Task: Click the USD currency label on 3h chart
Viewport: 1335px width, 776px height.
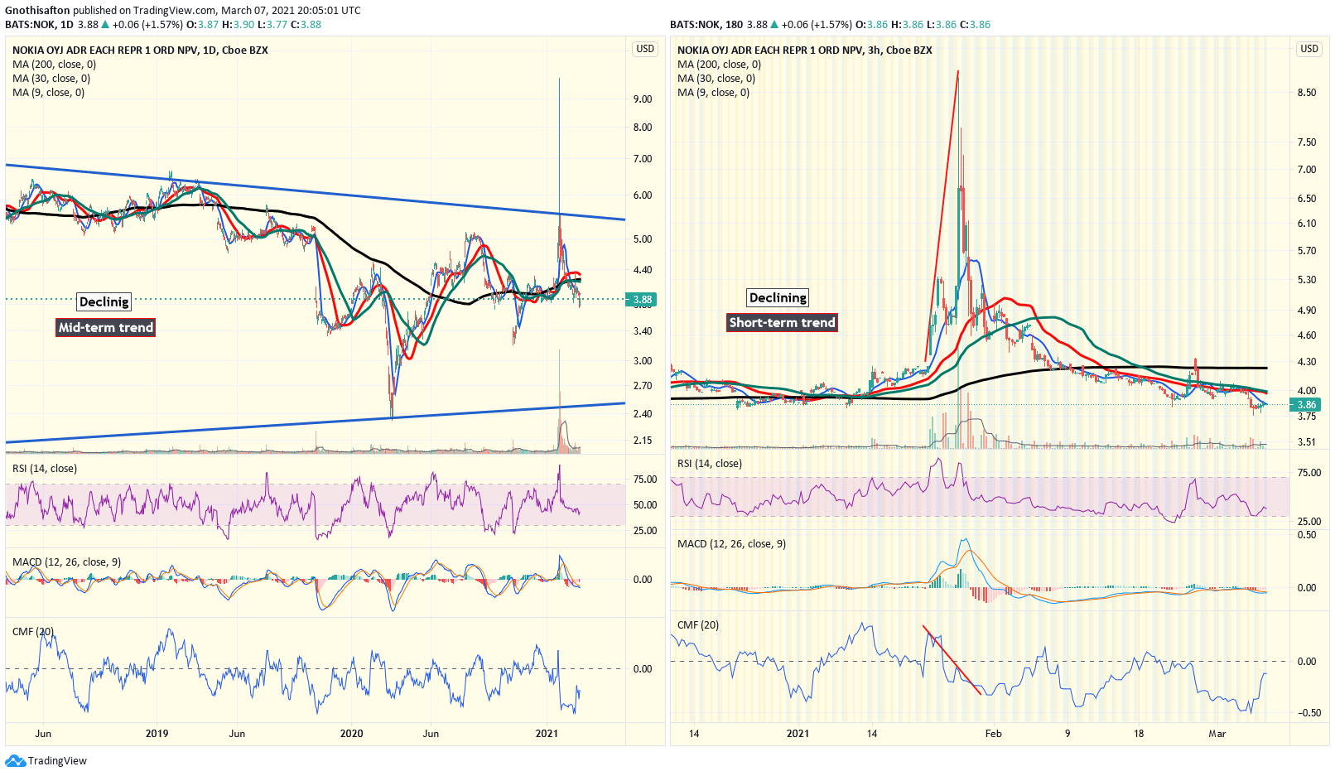Action: point(1309,49)
